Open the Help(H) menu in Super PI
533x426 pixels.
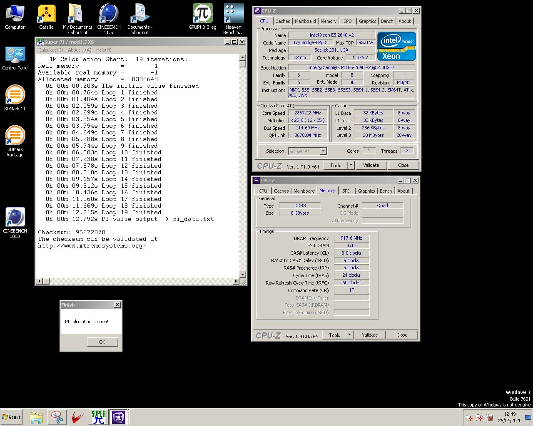click(104, 50)
